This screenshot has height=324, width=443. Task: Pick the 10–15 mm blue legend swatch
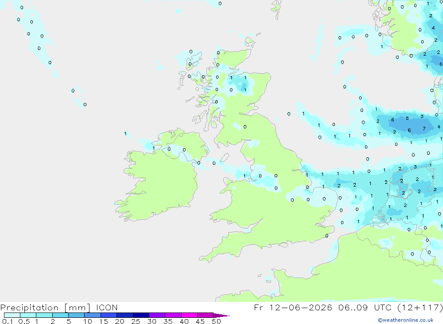click(93, 315)
